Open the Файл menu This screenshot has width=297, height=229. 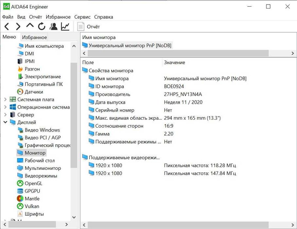(x=8, y=17)
